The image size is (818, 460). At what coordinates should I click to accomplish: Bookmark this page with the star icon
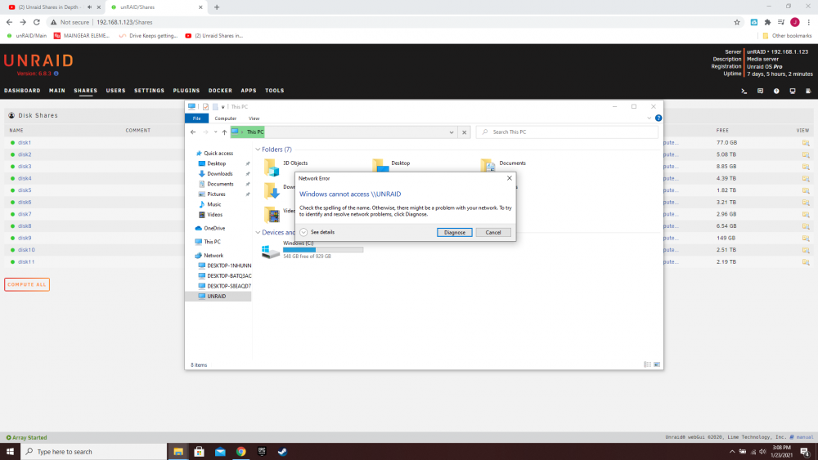tap(737, 22)
